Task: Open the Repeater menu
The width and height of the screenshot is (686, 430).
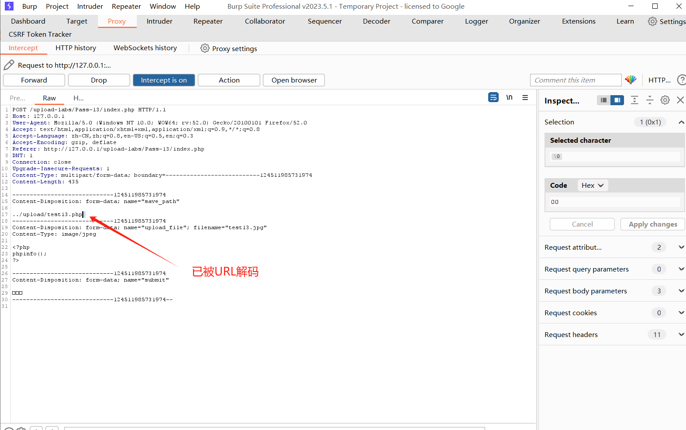Action: (x=126, y=7)
